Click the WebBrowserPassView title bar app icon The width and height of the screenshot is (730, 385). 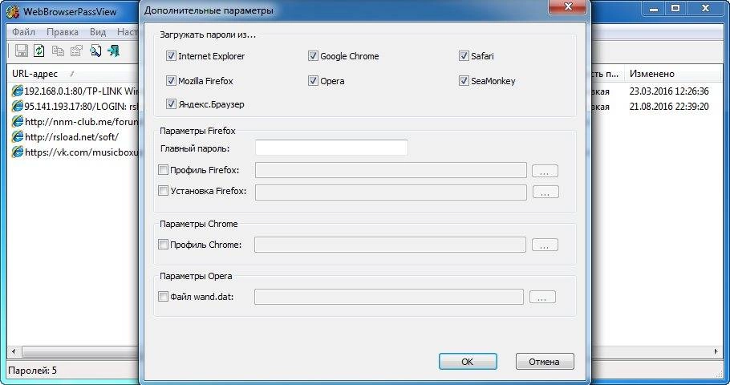tap(13, 11)
